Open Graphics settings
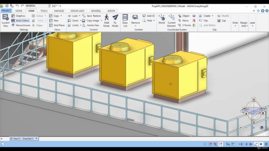The height and width of the screenshot is (151, 269). pyautogui.click(x=18, y=16)
